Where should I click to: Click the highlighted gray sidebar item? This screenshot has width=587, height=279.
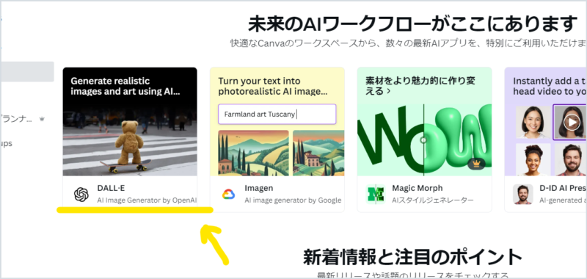click(28, 71)
